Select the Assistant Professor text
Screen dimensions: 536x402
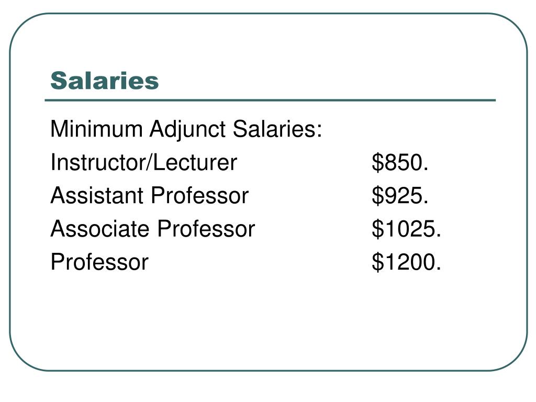point(149,195)
